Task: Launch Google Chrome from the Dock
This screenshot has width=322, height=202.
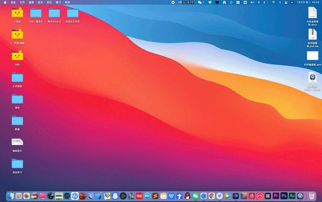Action: coord(212,196)
